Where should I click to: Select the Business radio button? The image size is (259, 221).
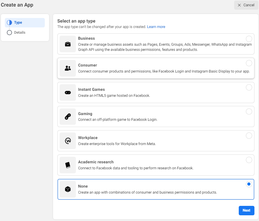point(249,39)
